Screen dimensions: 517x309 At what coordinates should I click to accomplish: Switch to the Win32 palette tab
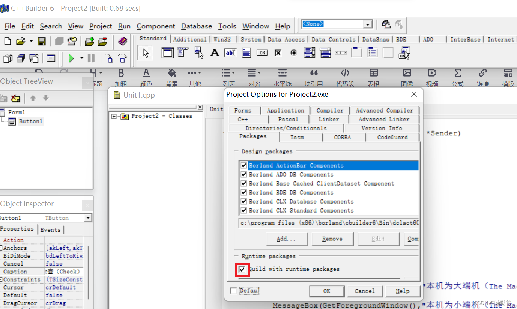pyautogui.click(x=222, y=39)
